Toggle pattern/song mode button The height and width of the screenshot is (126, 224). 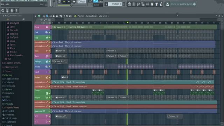[x=59, y=1]
